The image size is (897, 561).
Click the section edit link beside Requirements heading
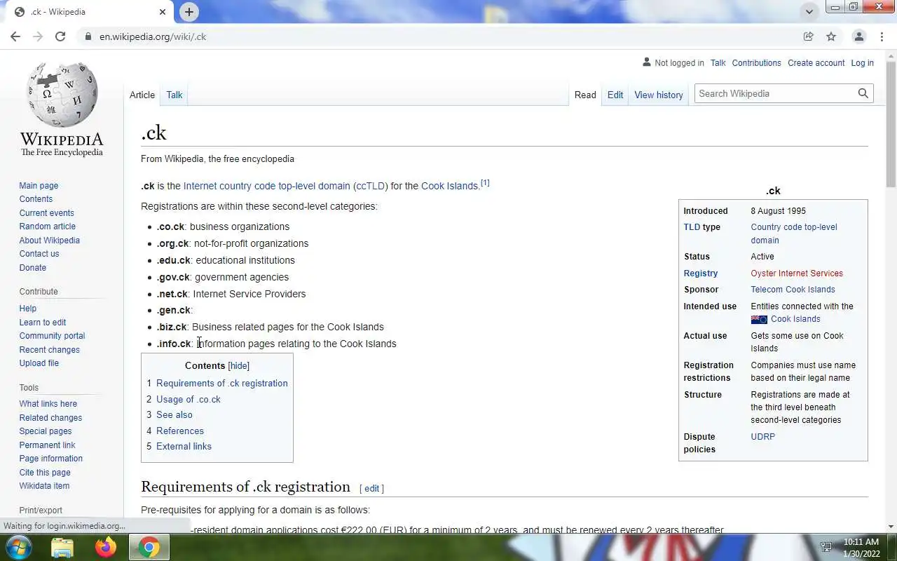[371, 488]
